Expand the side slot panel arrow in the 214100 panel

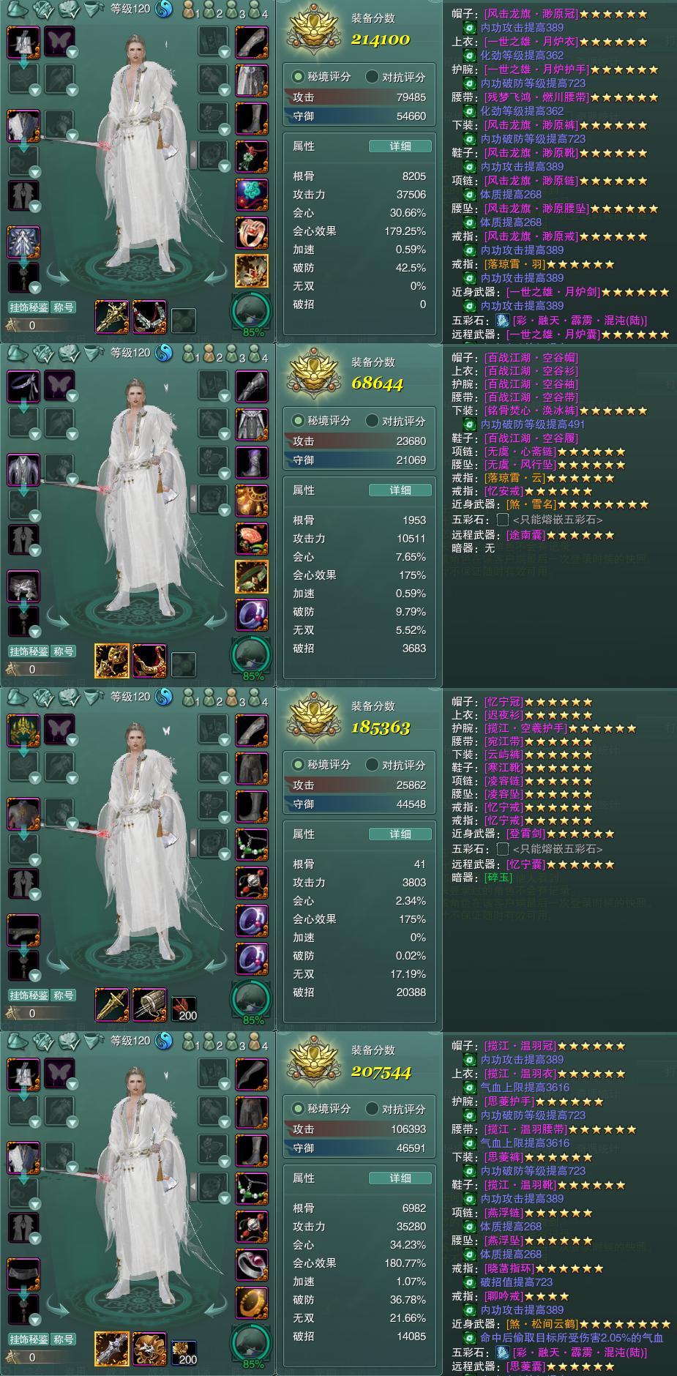click(x=193, y=154)
